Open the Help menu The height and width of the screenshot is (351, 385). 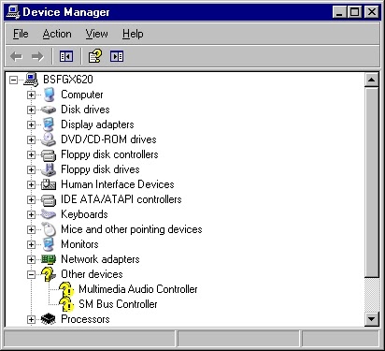133,34
